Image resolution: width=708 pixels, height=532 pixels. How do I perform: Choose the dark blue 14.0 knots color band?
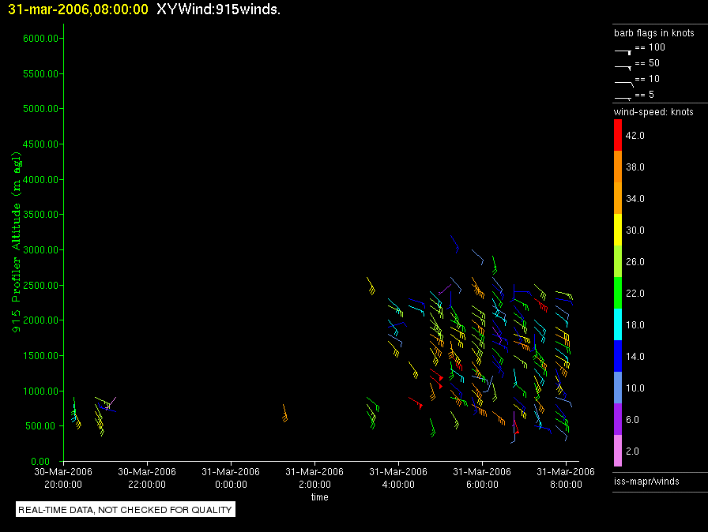point(619,356)
